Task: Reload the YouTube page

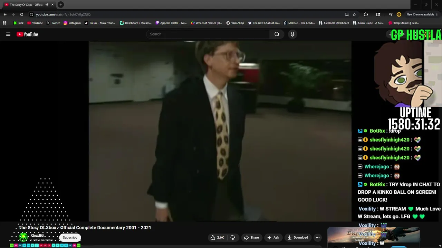Action: (x=21, y=14)
